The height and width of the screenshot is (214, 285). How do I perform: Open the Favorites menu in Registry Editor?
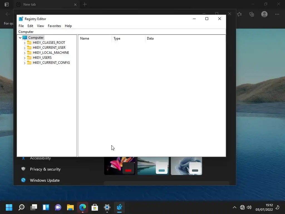pos(54,26)
